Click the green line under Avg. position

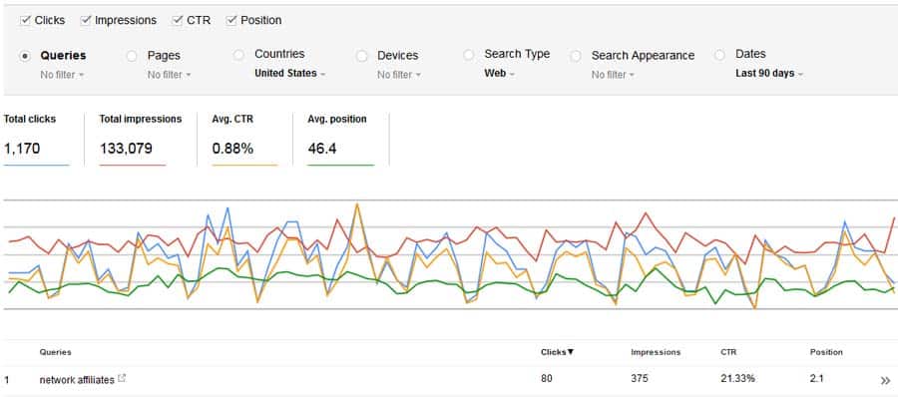tap(341, 166)
